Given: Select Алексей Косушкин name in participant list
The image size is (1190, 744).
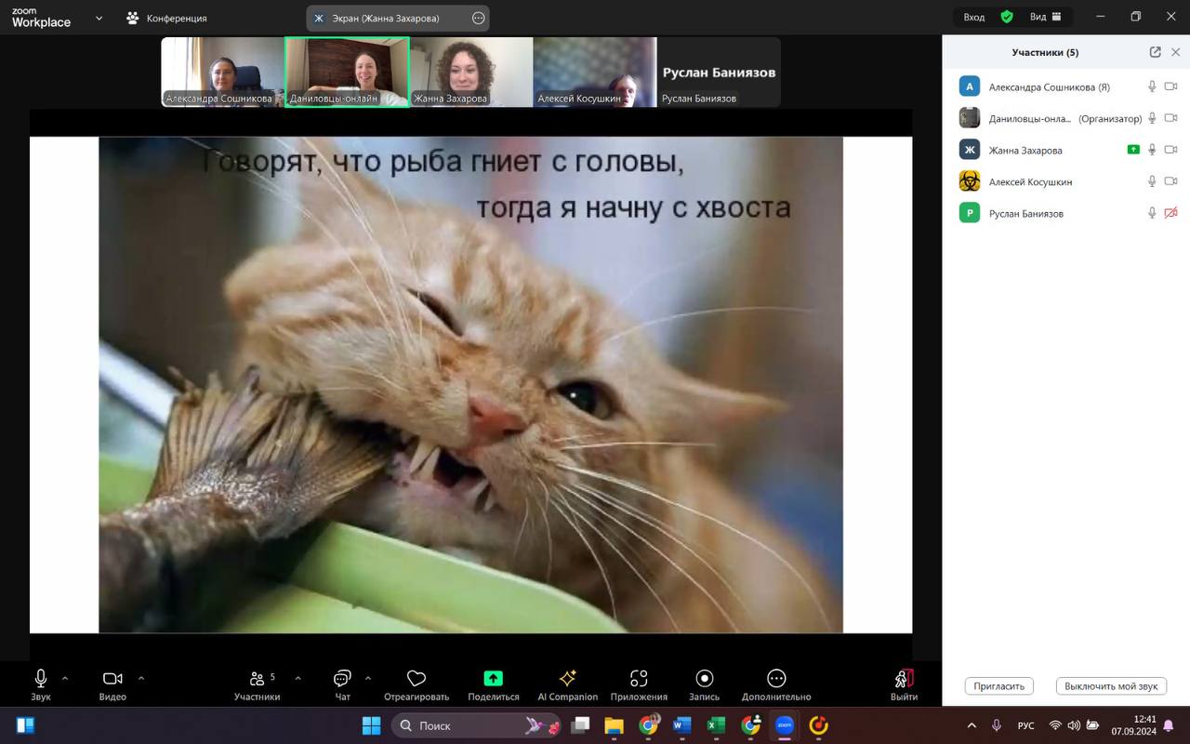Looking at the screenshot, I should coord(1030,182).
